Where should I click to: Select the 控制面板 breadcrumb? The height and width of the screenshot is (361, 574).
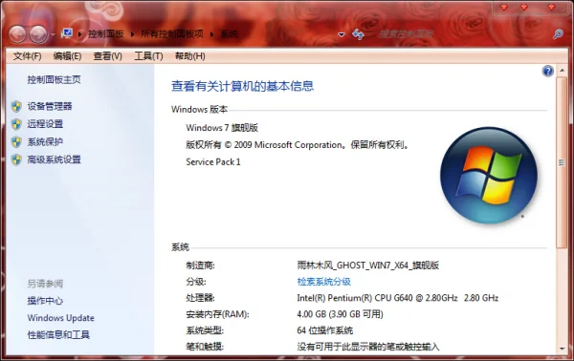[x=106, y=34]
